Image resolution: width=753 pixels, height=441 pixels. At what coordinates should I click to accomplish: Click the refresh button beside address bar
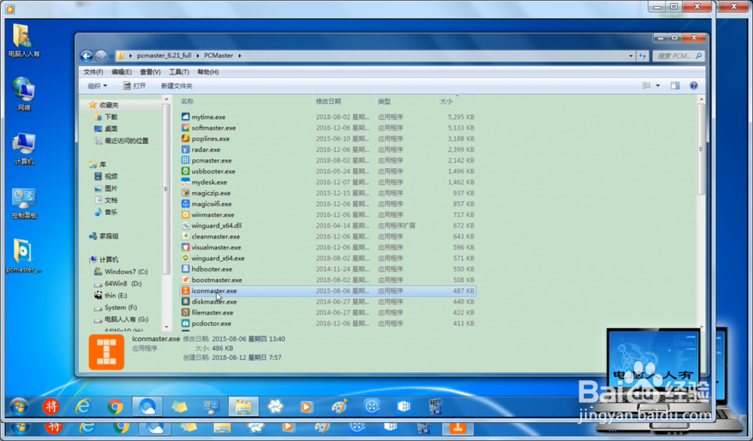(642, 56)
